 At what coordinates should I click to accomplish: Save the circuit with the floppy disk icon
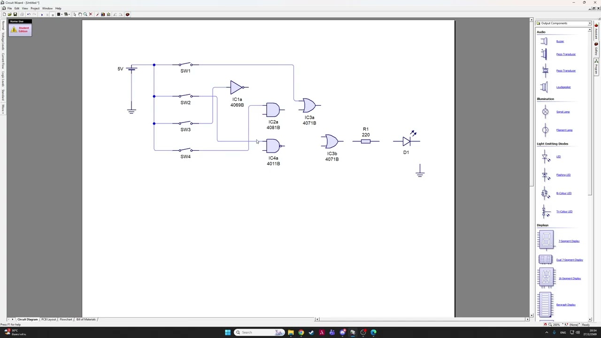pyautogui.click(x=15, y=14)
